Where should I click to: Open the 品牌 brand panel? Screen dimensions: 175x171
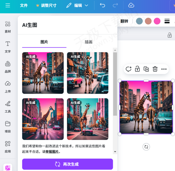[x=8, y=67]
